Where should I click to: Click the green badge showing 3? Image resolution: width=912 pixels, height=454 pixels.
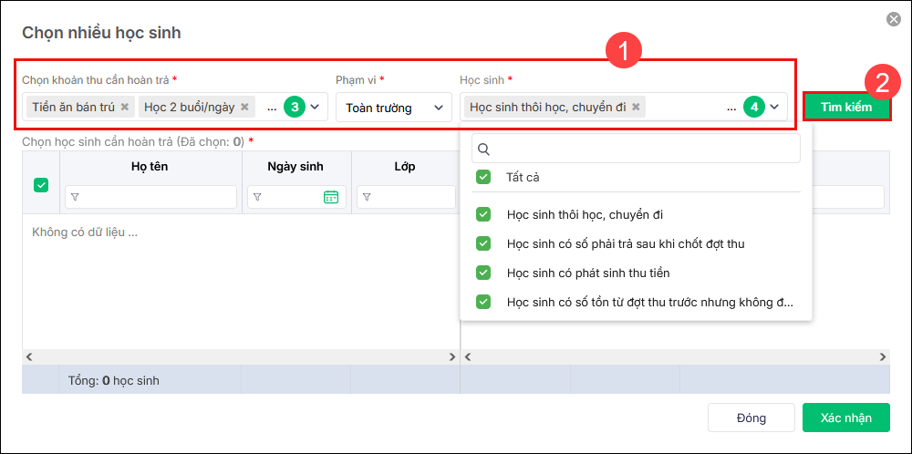point(294,108)
